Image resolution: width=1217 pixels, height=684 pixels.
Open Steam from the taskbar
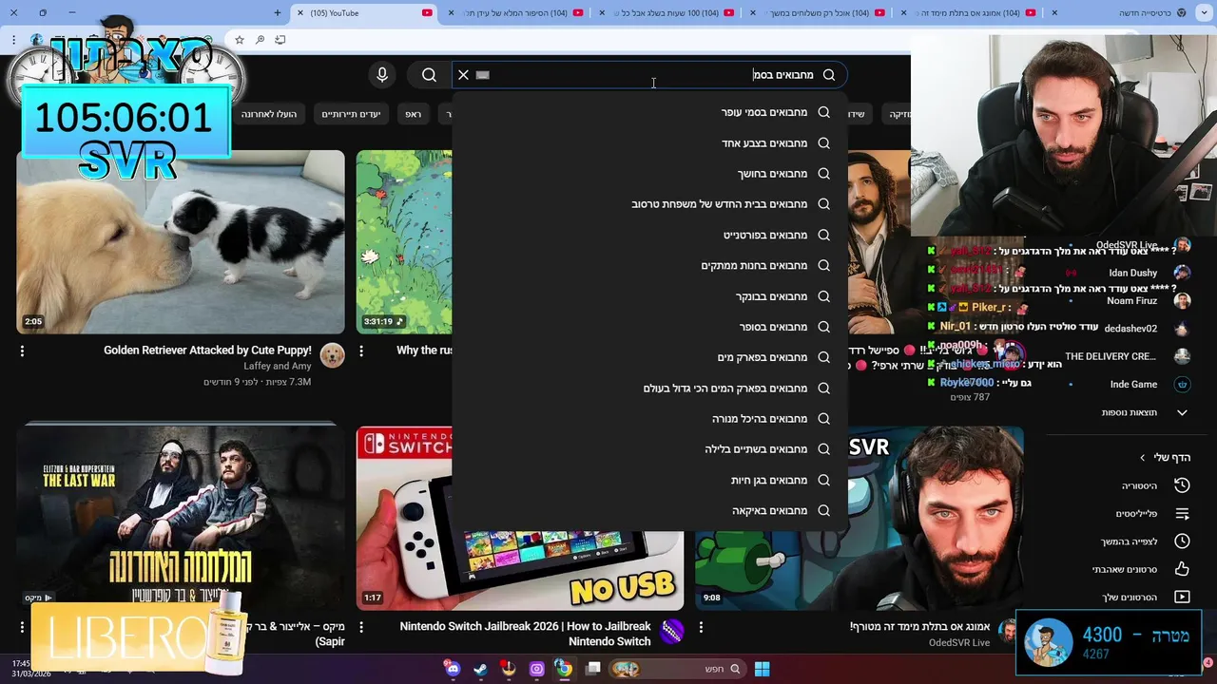pyautogui.click(x=481, y=669)
